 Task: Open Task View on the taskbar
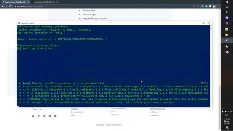pos(227,12)
